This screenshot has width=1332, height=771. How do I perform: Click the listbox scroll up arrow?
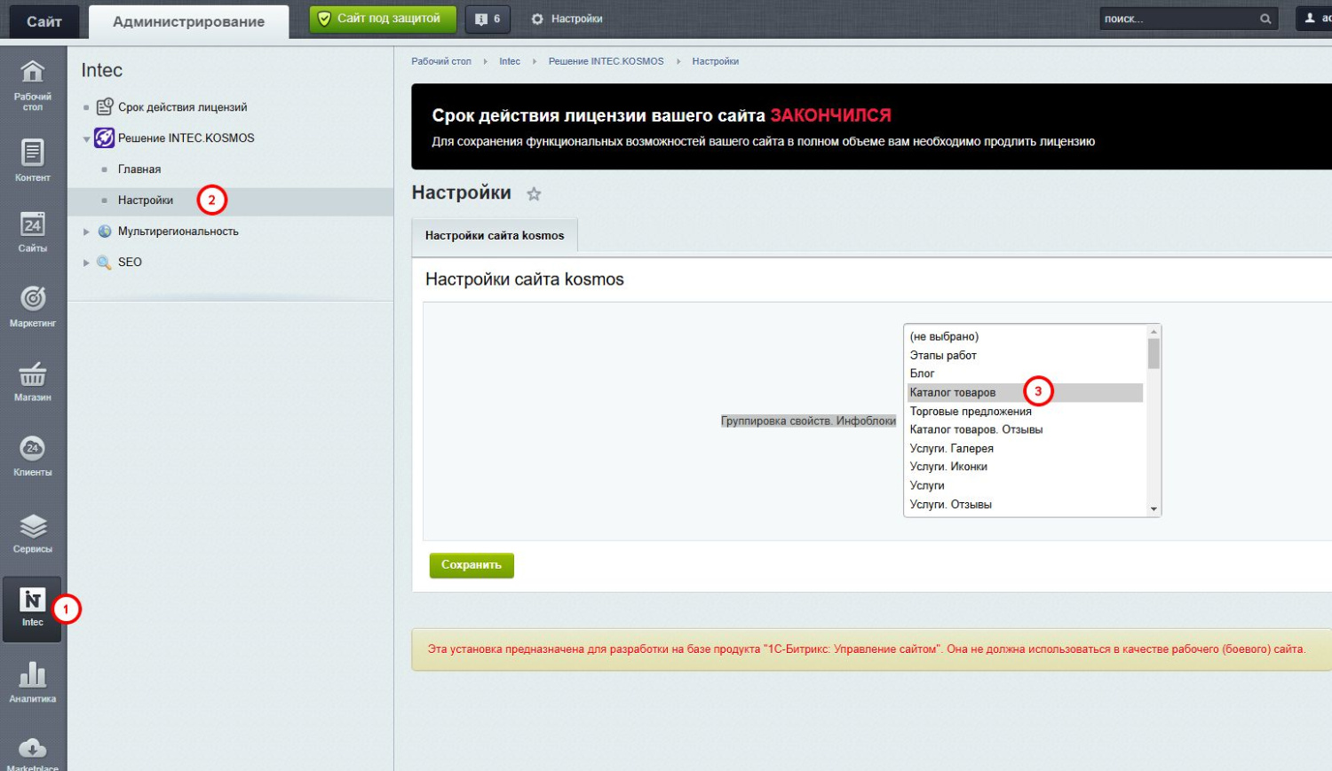tap(1154, 331)
